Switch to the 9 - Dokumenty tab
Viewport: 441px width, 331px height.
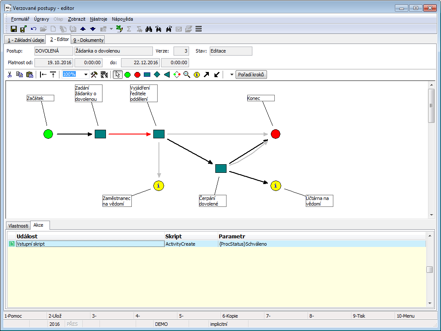88,40
